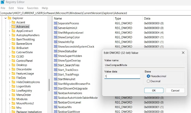Cancel the Edit DWORD dialog

(175, 90)
